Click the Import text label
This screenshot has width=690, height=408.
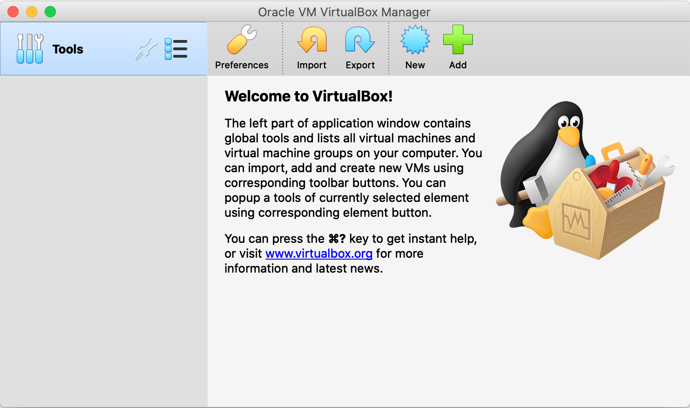tap(311, 65)
